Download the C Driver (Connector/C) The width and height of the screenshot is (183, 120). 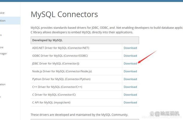tap(130, 95)
